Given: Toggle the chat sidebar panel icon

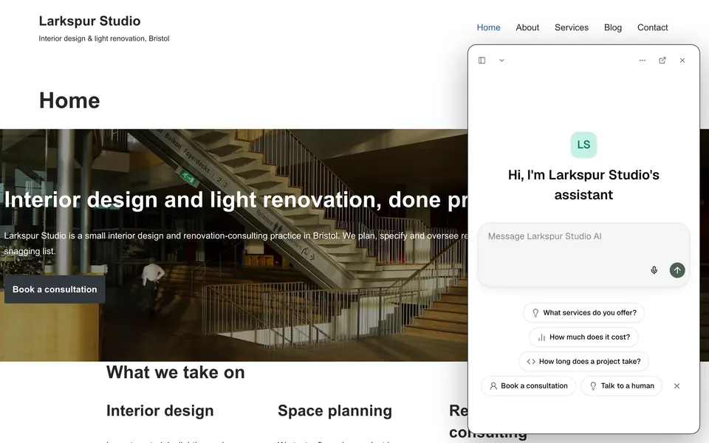Looking at the screenshot, I should pos(482,60).
